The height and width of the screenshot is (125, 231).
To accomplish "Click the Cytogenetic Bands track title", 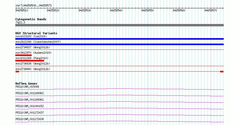I will point(31,19).
